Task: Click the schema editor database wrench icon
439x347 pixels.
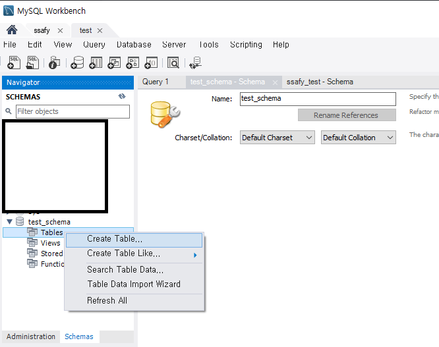Action: click(x=165, y=114)
